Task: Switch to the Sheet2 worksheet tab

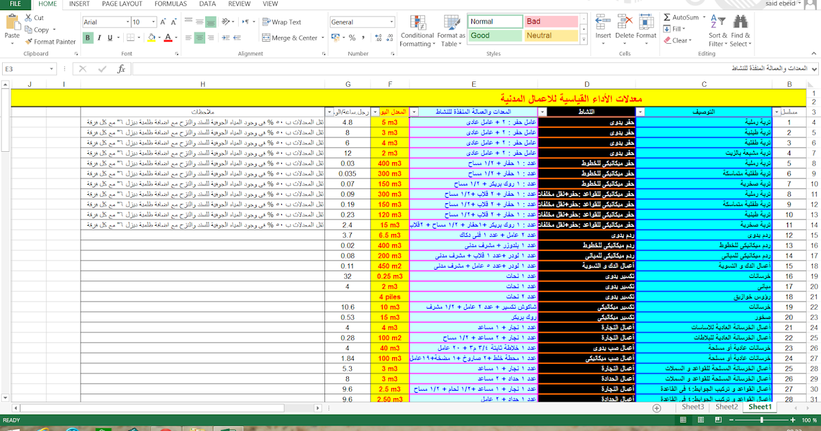Action: point(727,406)
